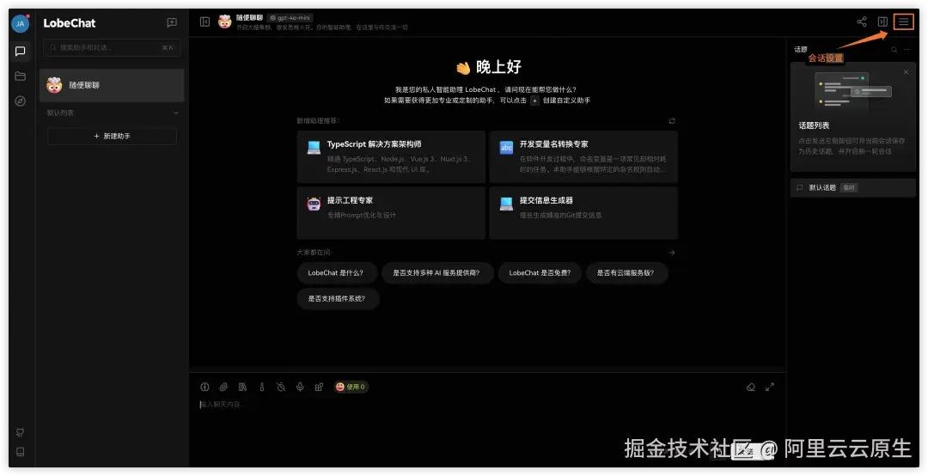Screen dimensions: 928x476
Task: Ask the question LobeChat 是否免费?
Action: click(x=540, y=273)
